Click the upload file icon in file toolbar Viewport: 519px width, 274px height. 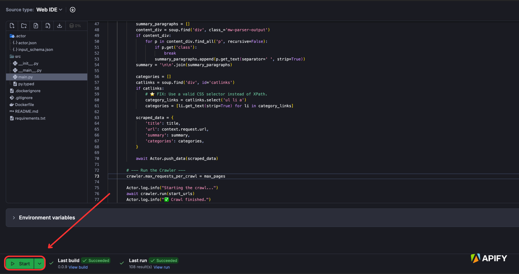tap(36, 26)
